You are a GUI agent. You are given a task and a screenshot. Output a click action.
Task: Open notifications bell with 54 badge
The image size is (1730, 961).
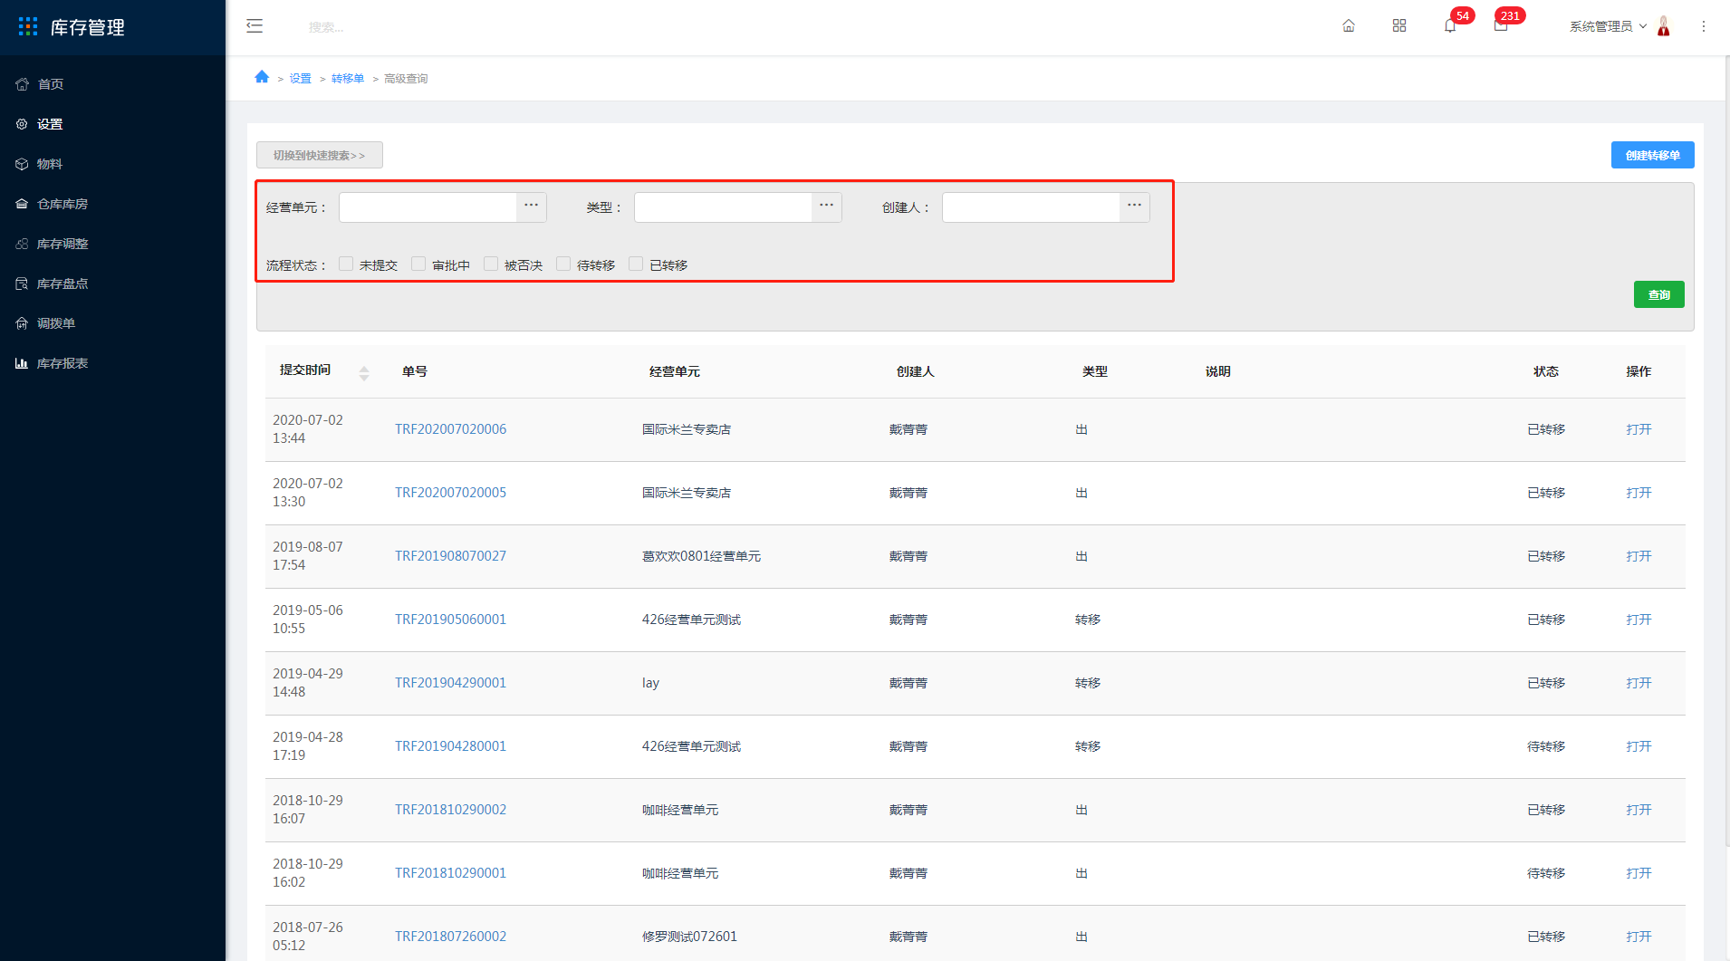coord(1450,26)
